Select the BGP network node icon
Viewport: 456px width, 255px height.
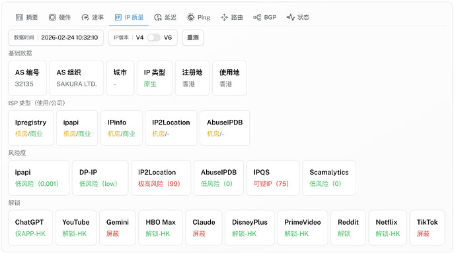[x=257, y=17]
